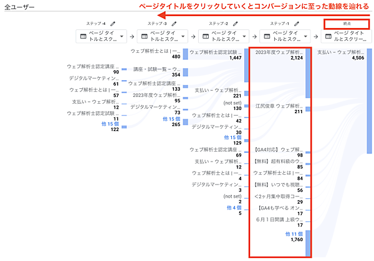The height and width of the screenshot is (261, 374).
Task: Click the ステップ -3 column label
Action: click(x=157, y=24)
